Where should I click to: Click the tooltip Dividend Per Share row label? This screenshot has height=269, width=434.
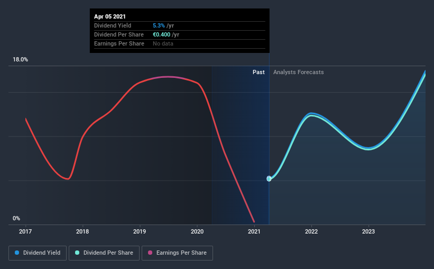click(119, 34)
